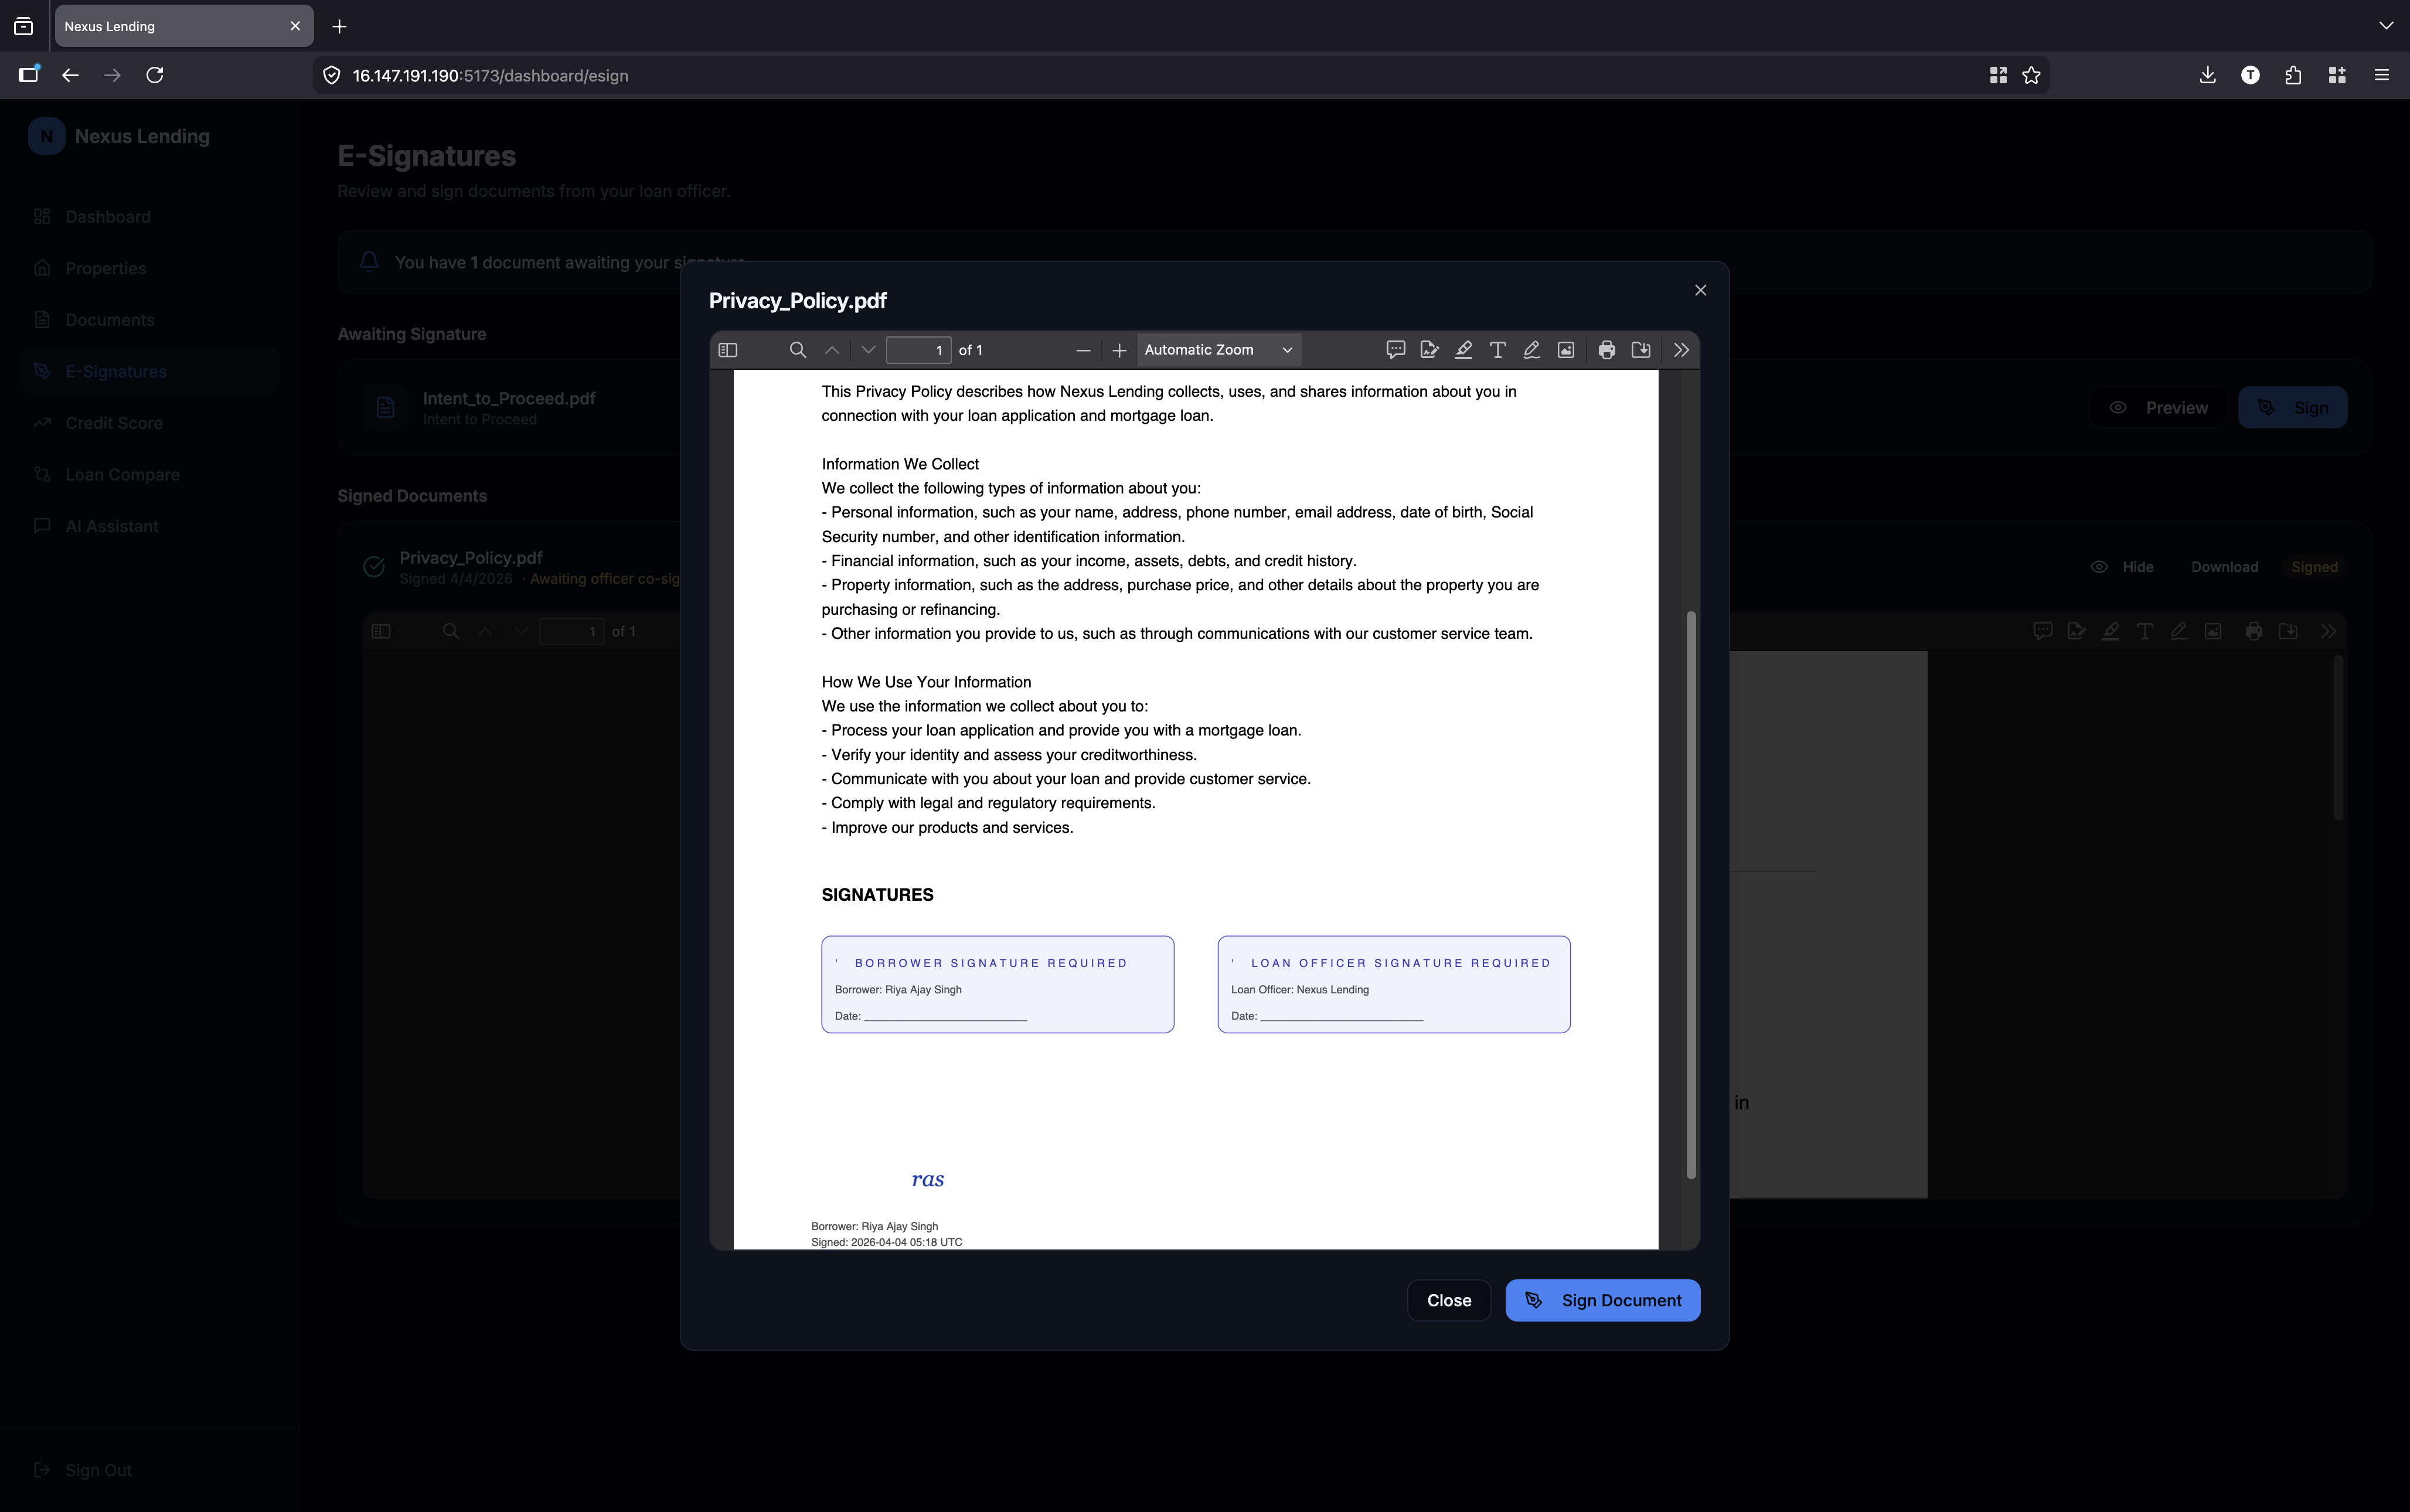This screenshot has width=2410, height=1512.
Task: Toggle the PDF viewer sidebar
Action: point(728,350)
